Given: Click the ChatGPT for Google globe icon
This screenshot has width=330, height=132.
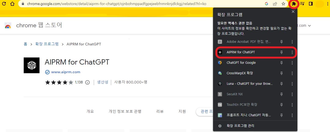Looking at the screenshot, I should point(220,63).
